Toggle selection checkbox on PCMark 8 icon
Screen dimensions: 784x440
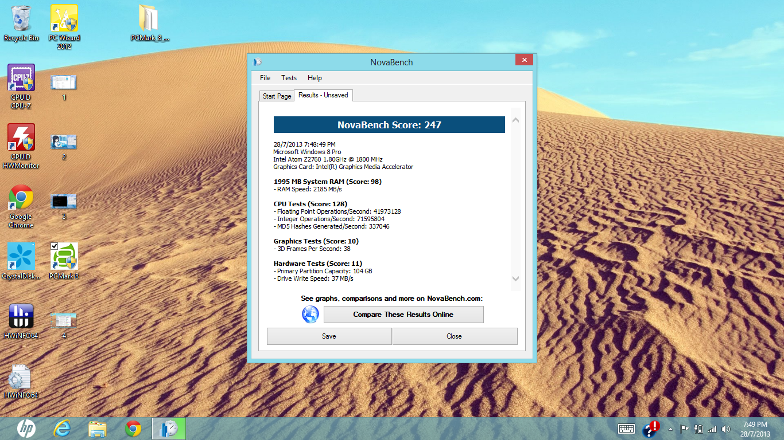pyautogui.click(x=54, y=246)
